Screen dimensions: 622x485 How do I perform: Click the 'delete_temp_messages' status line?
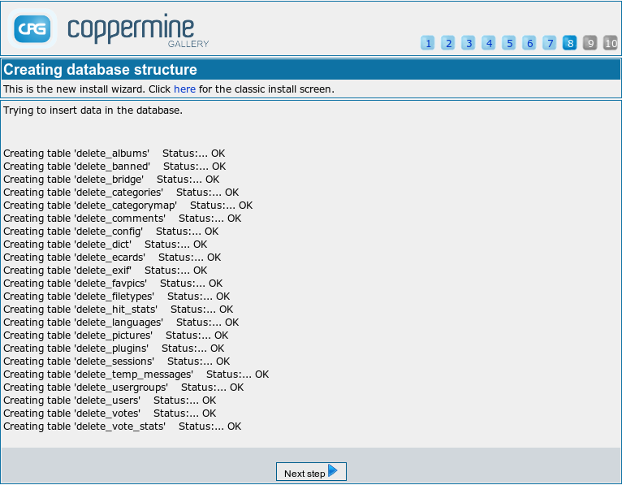click(136, 375)
